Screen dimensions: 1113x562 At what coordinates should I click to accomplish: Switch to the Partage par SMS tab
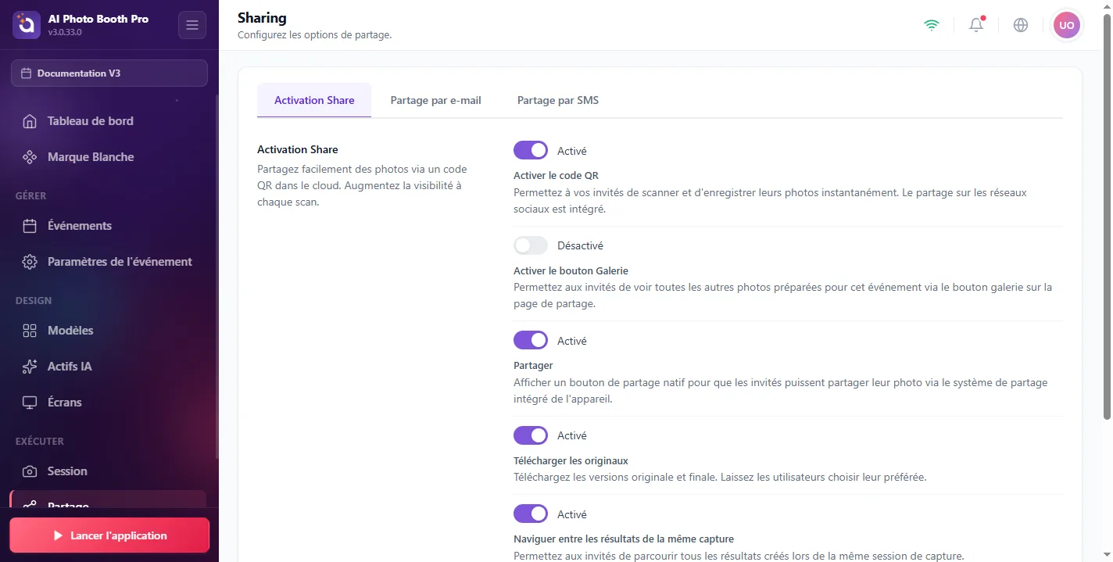(x=558, y=100)
